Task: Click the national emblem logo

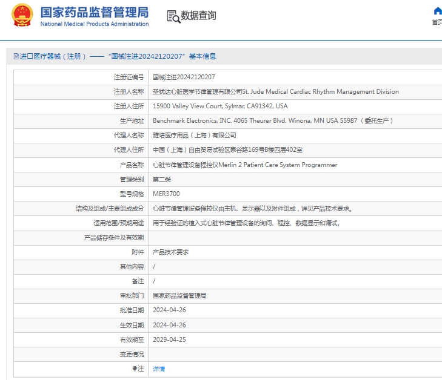Action: 22,15
